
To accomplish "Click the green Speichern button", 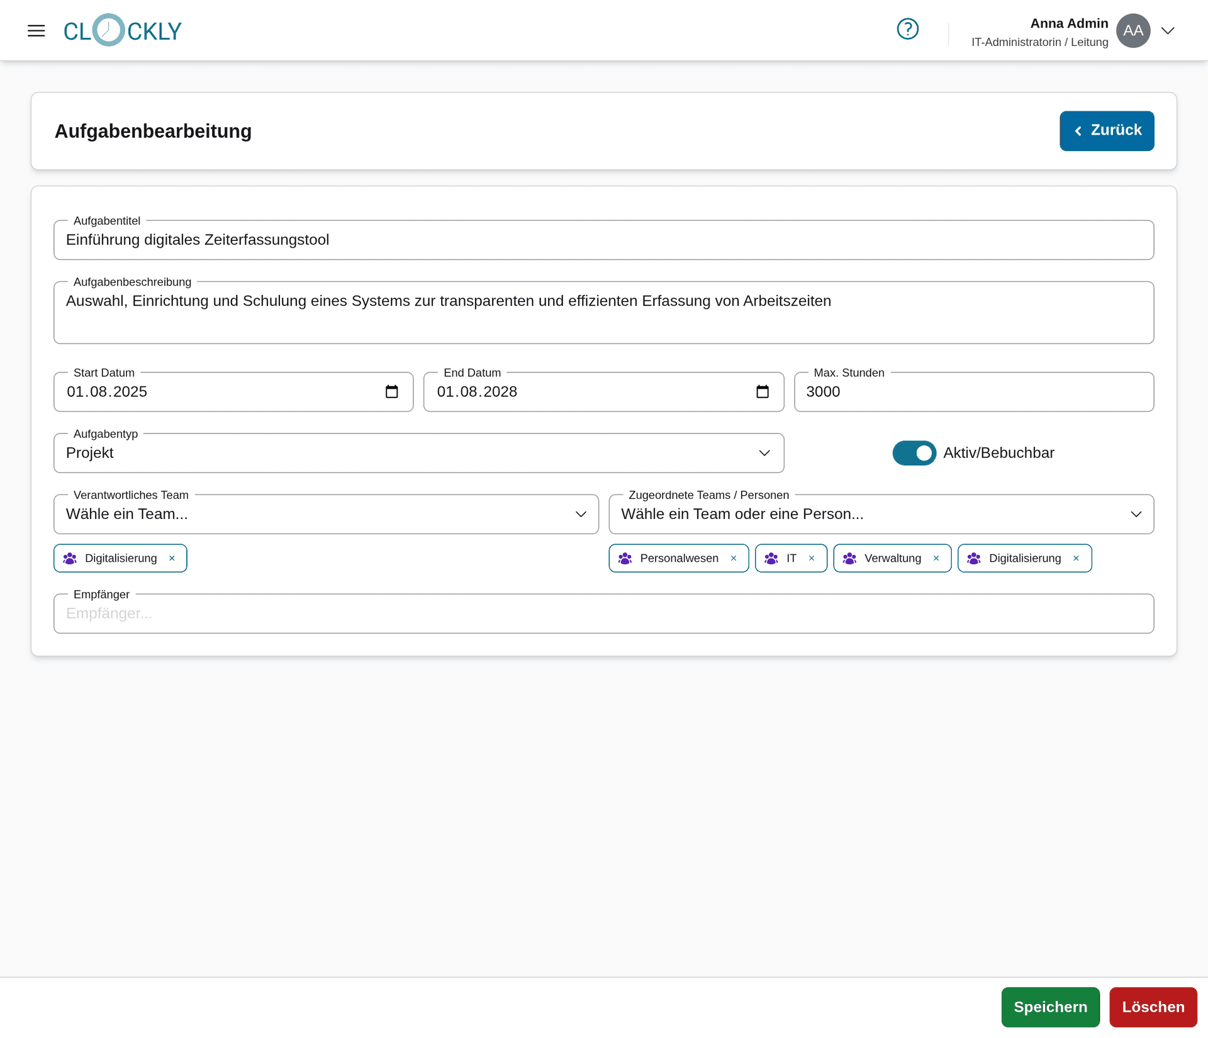I will coord(1050,1007).
